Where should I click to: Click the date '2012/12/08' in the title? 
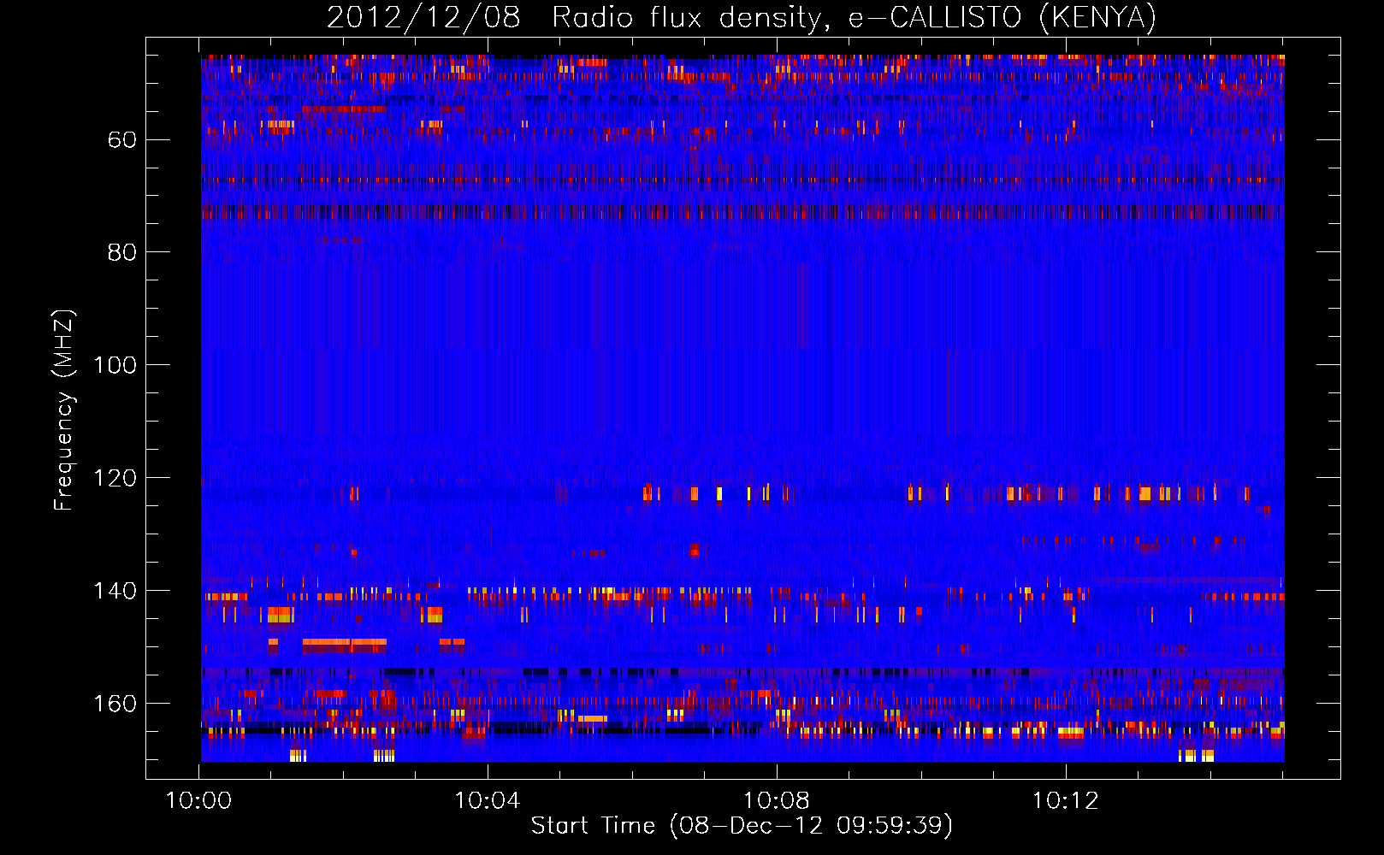[x=423, y=17]
